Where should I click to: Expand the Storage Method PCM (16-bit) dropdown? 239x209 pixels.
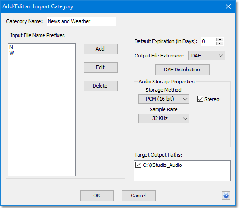point(164,99)
